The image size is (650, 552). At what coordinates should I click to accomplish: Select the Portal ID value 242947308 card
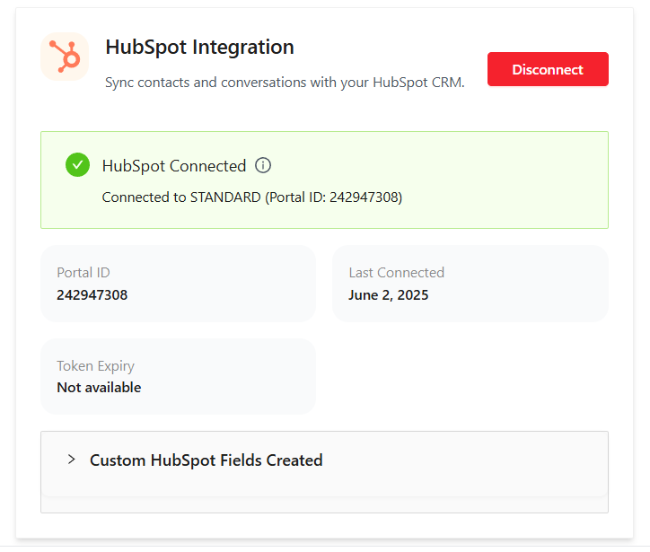point(179,284)
